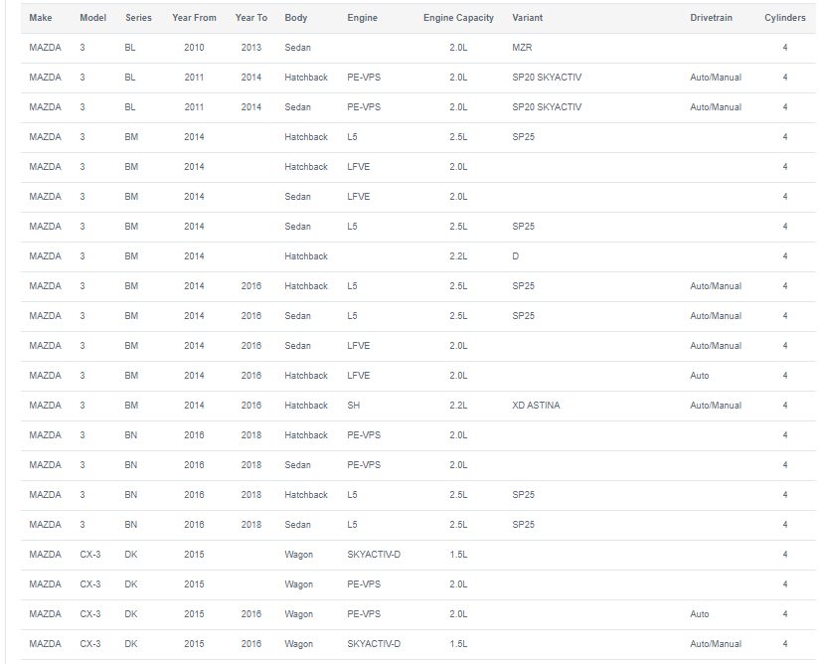Click SP25 variant in BN Hatchback row
Viewport: 822px width, 664px height.
[523, 495]
